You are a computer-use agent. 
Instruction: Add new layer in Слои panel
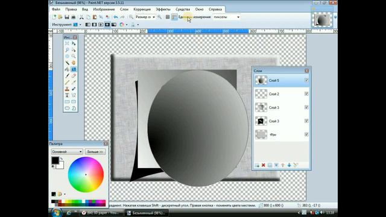[x=257, y=165]
